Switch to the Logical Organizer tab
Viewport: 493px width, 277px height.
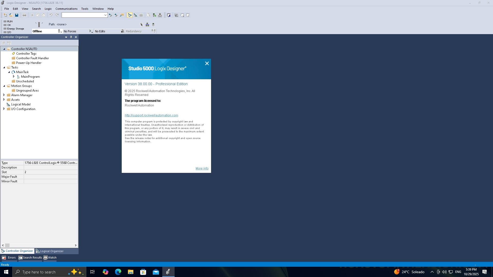[50, 251]
